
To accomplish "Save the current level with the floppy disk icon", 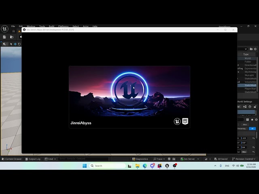I will click(4, 37).
